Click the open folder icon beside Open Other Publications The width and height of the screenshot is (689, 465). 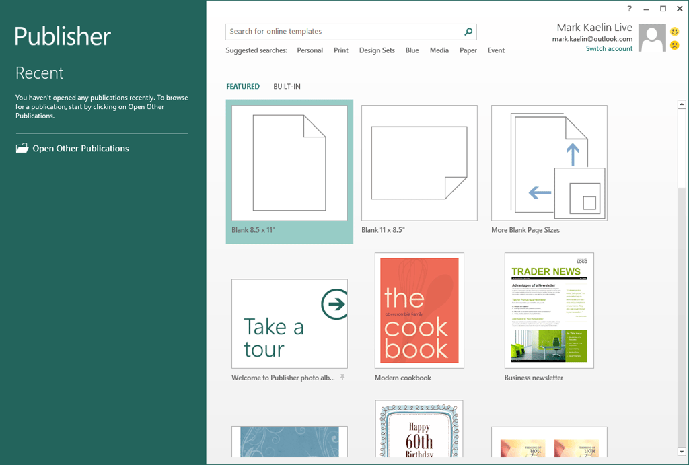[x=22, y=148]
